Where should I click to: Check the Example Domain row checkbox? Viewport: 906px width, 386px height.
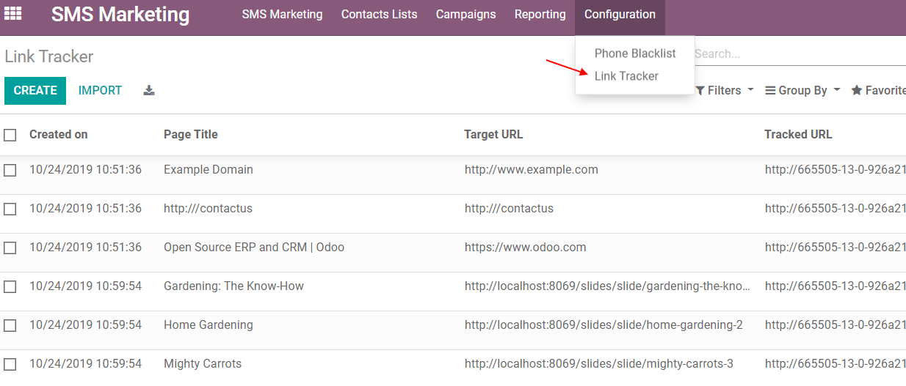pyautogui.click(x=10, y=170)
